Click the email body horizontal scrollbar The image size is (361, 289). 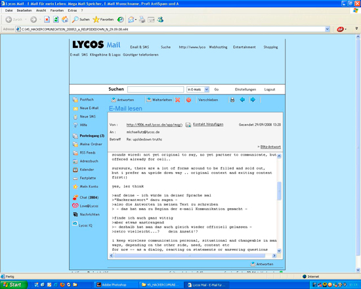[x=190, y=256]
